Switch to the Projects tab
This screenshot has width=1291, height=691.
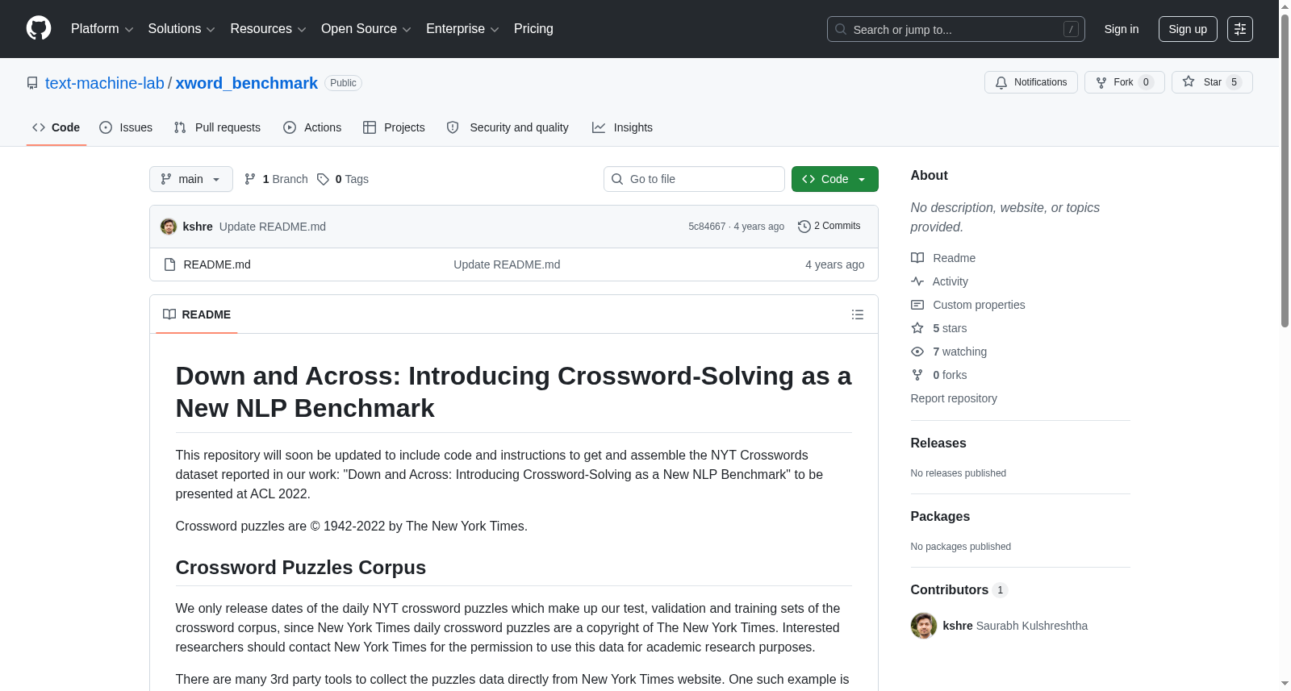[x=394, y=127]
